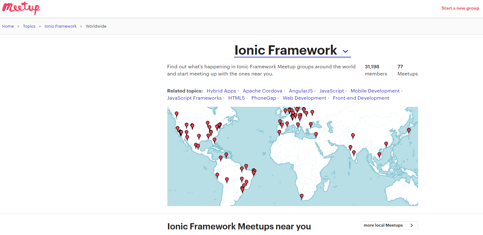
Task: Visit the Apache Cordova topic link
Action: [x=262, y=91]
